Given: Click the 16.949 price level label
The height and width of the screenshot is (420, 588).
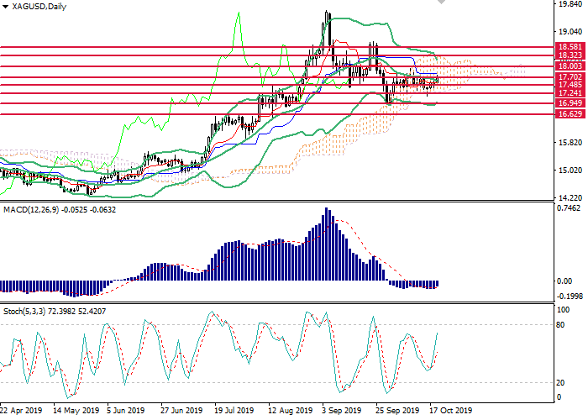Looking at the screenshot, I should [570, 102].
